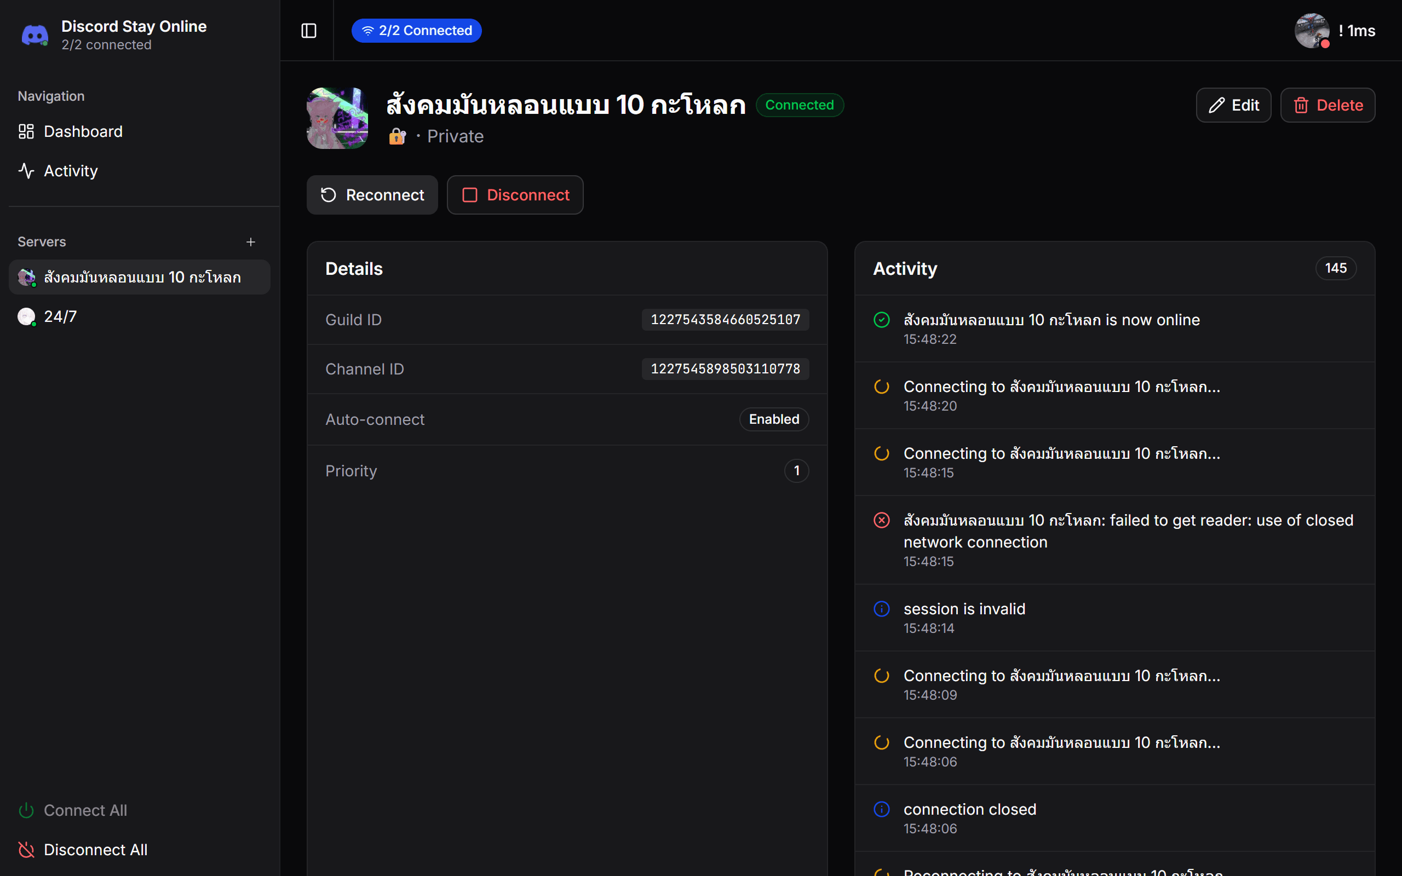This screenshot has height=876, width=1402.
Task: Click the Delete trash icon
Action: pos(1302,105)
